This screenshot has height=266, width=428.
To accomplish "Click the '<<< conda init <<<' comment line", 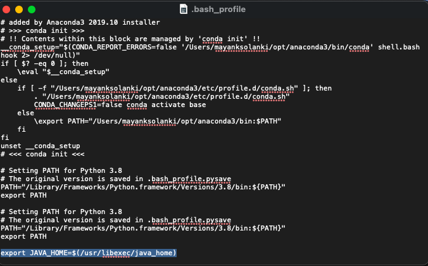I will (x=42, y=154).
